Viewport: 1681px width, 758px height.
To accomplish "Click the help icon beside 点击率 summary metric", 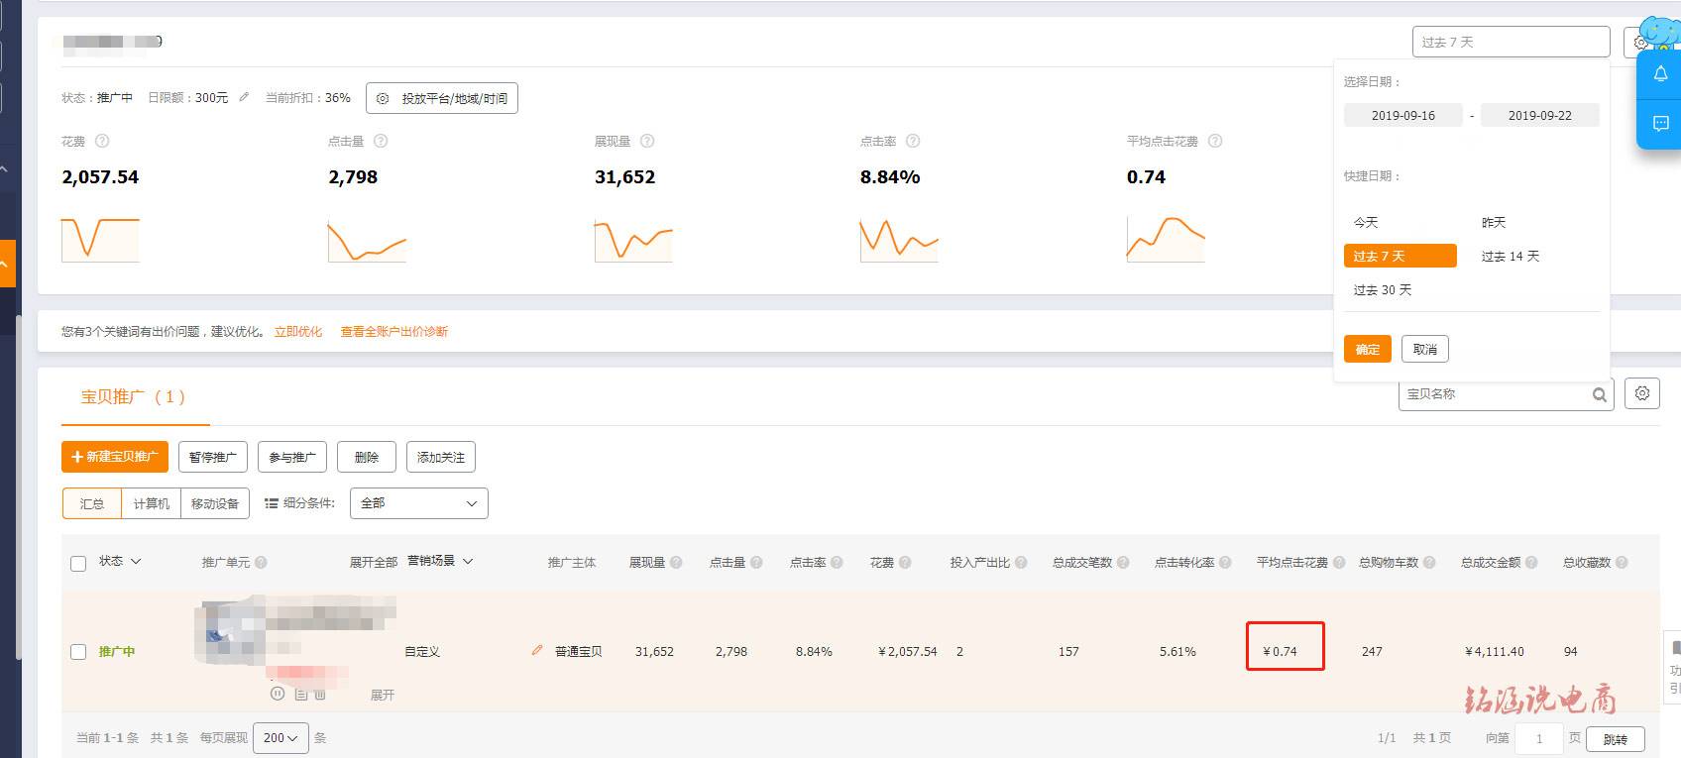I will coord(913,141).
